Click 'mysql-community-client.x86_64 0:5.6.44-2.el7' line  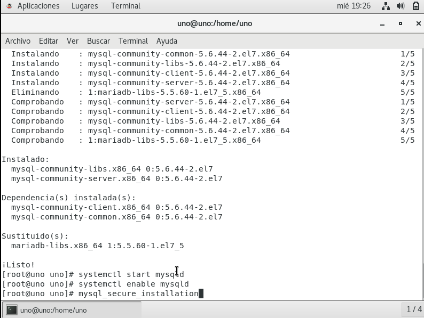(116, 207)
